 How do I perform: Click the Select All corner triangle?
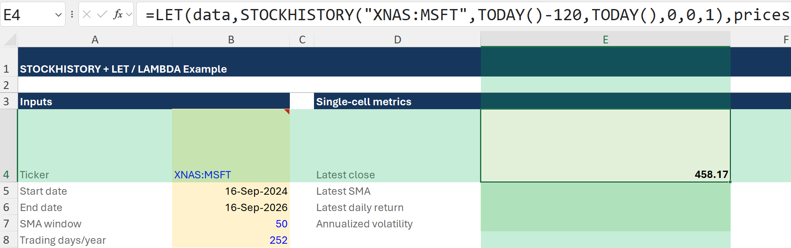click(9, 40)
